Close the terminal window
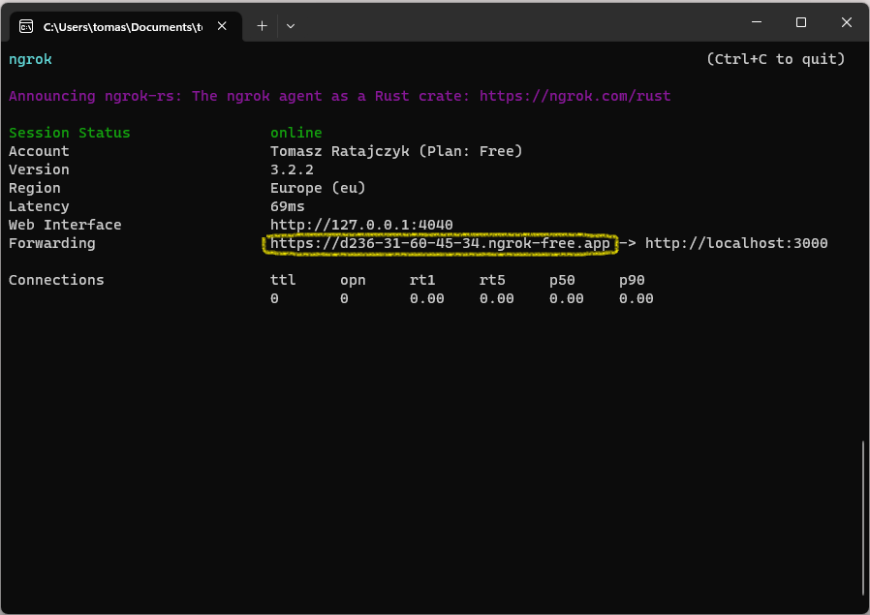 point(846,22)
